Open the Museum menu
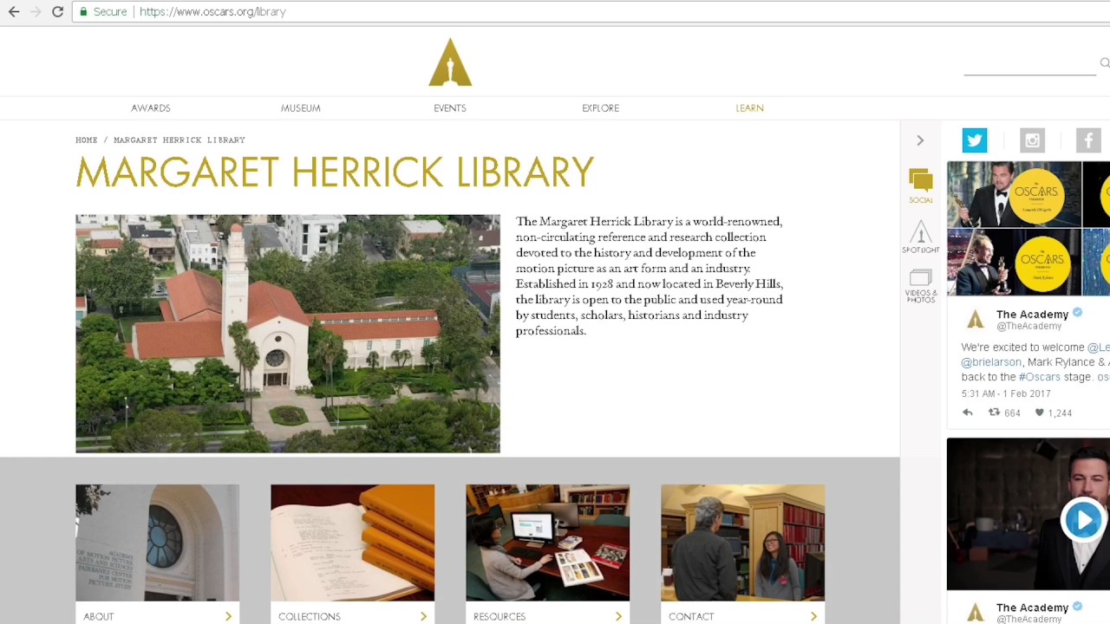 301,108
